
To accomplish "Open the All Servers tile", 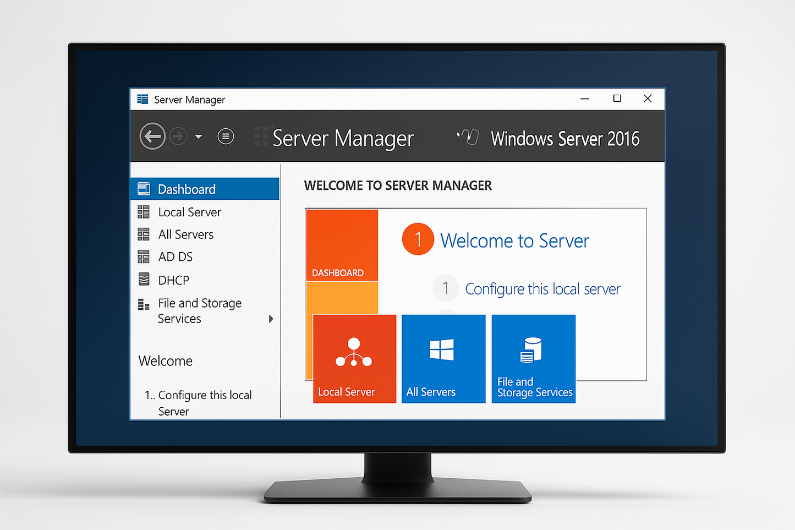I will tap(443, 358).
